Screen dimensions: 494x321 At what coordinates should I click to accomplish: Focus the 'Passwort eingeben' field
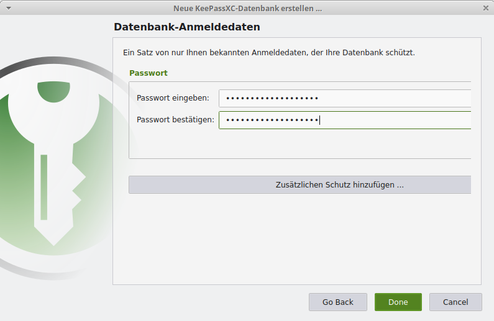pos(345,98)
